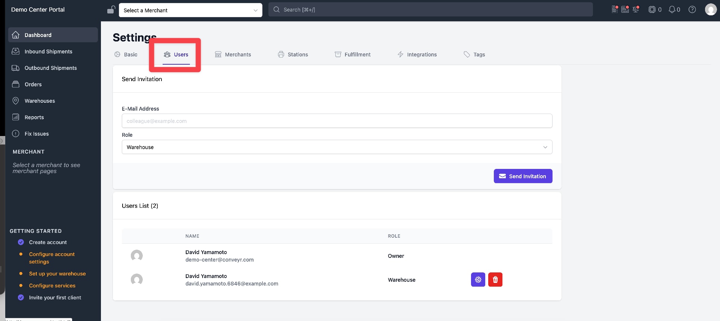Focus the top Search bar
Viewport: 720px width, 321px height.
431,10
